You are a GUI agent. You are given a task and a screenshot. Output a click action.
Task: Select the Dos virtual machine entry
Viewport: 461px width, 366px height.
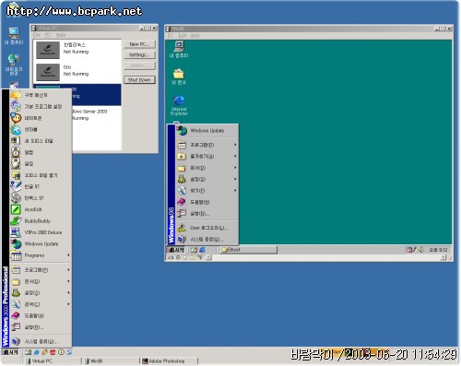click(77, 72)
